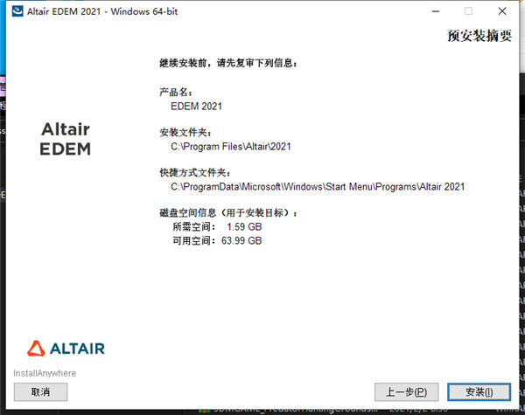Click the required space value 1.59 GB

tap(244, 227)
